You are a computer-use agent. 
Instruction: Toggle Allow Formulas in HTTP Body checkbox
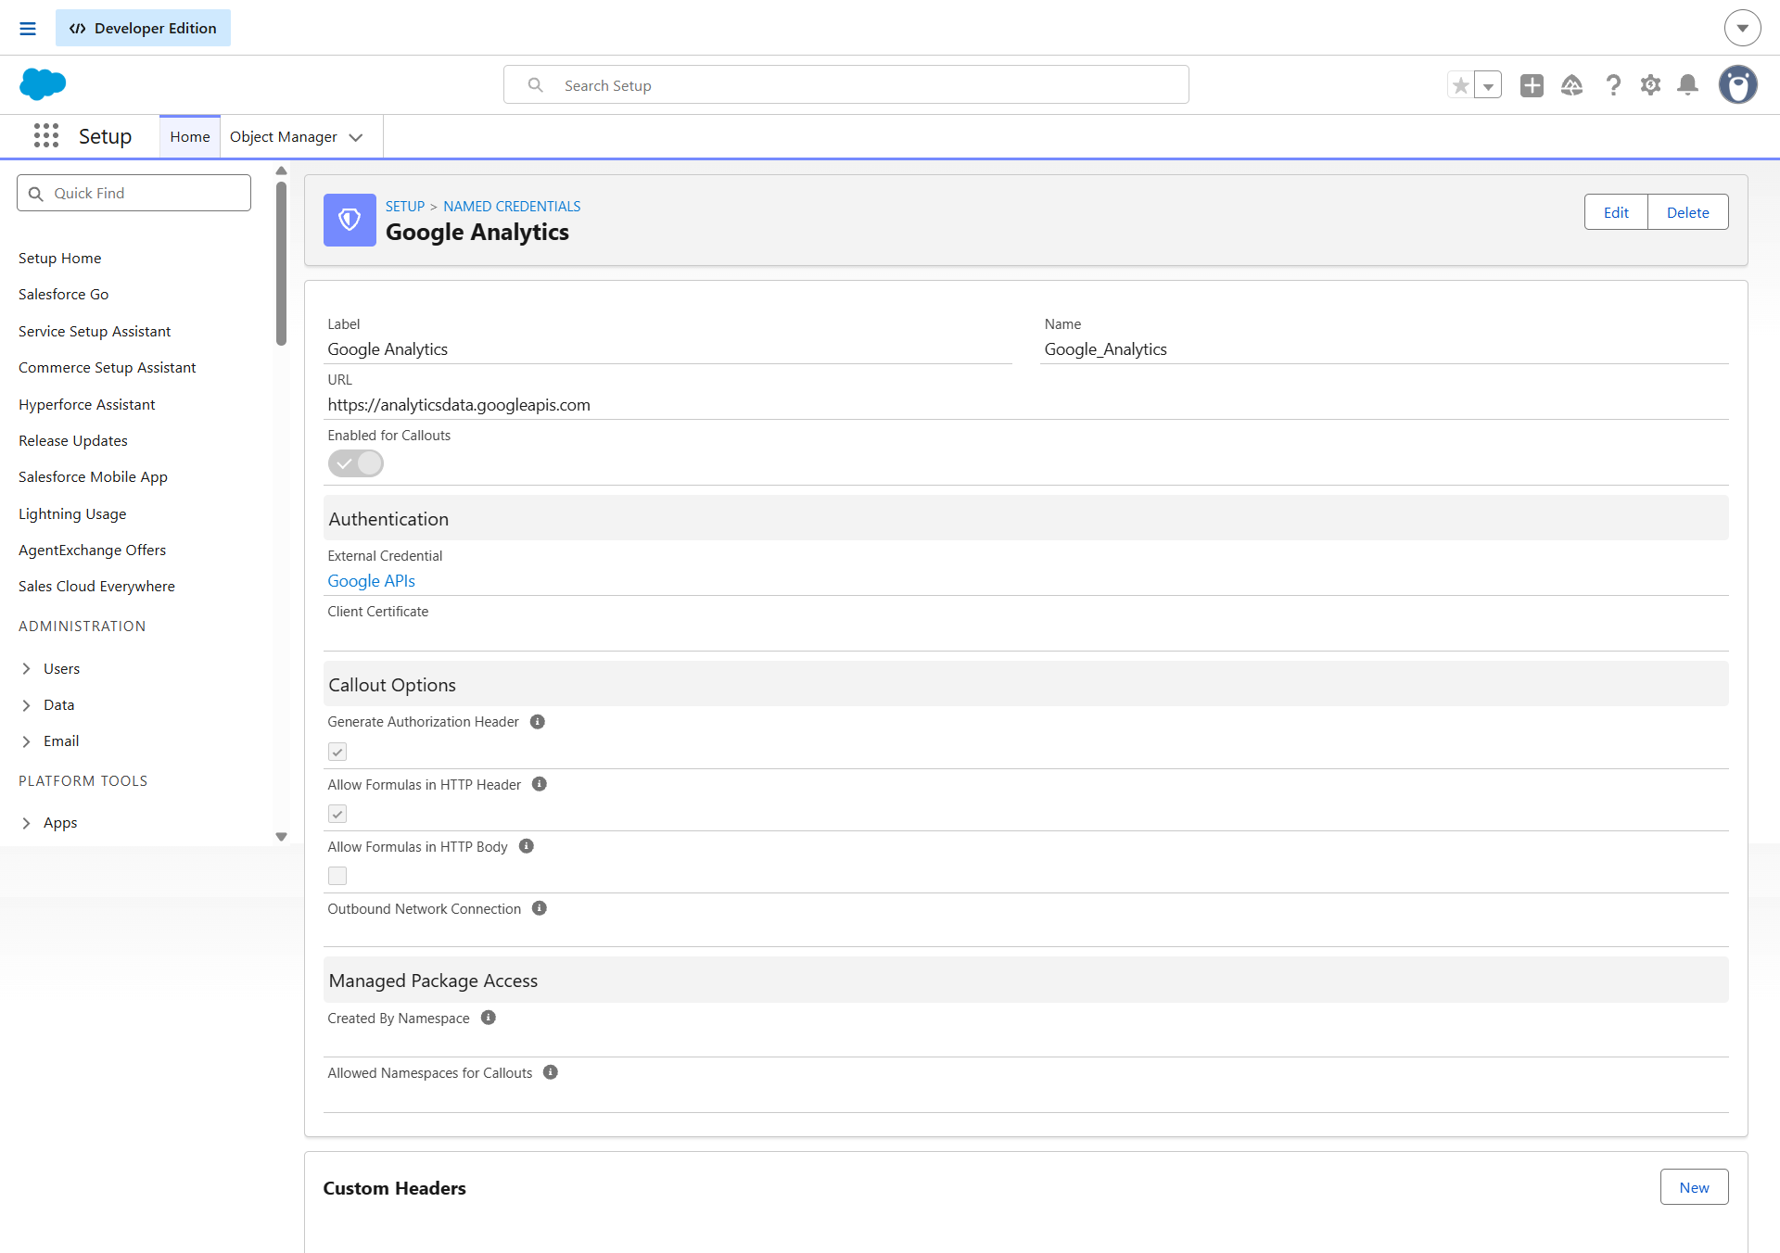pyautogui.click(x=337, y=876)
